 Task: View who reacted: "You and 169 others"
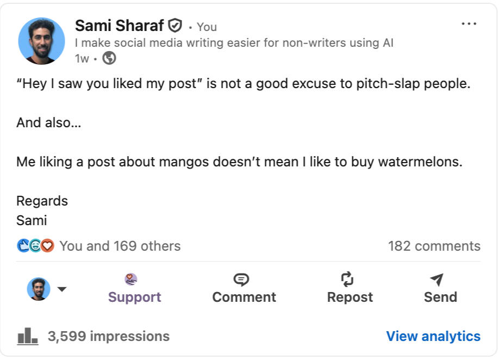tap(120, 246)
